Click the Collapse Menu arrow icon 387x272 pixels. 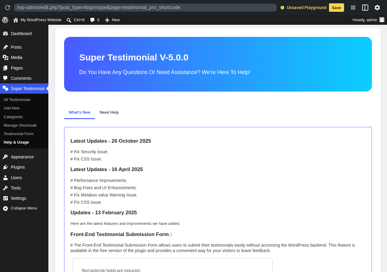[5, 209]
